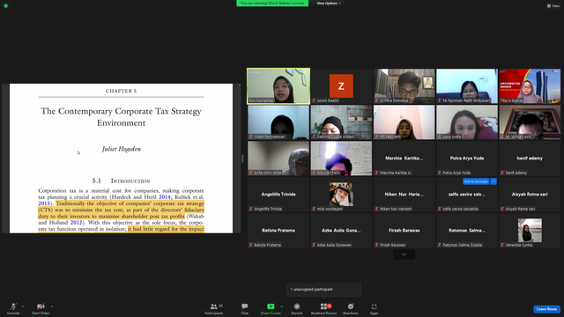Click the shared screen panel divider handle

coord(242,158)
